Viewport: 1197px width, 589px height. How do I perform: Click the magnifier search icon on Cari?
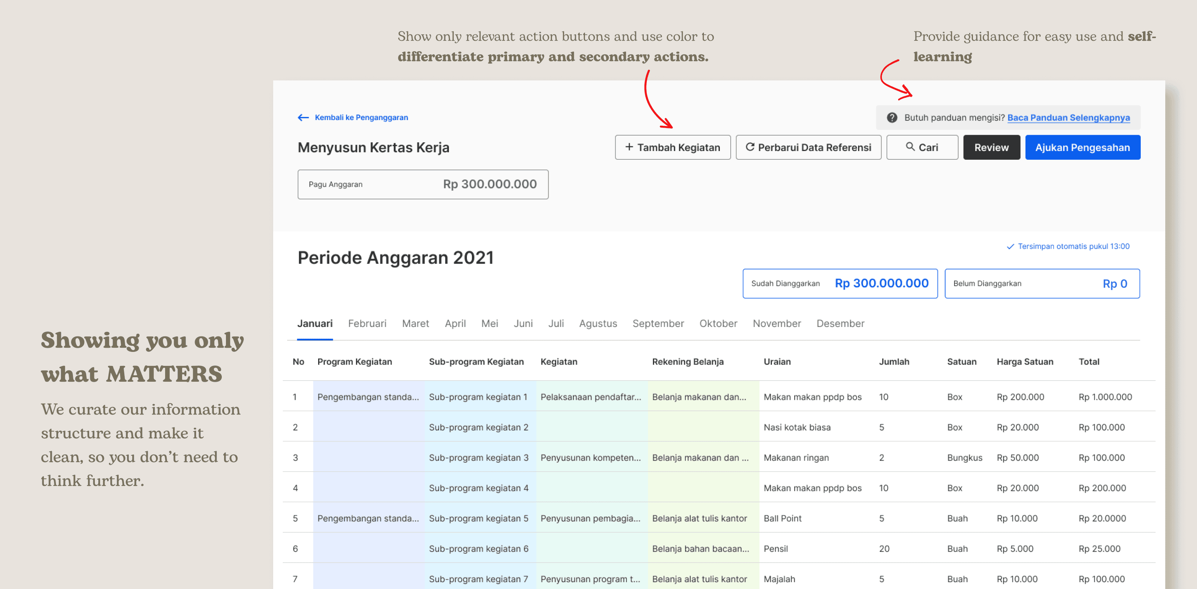[x=909, y=147]
